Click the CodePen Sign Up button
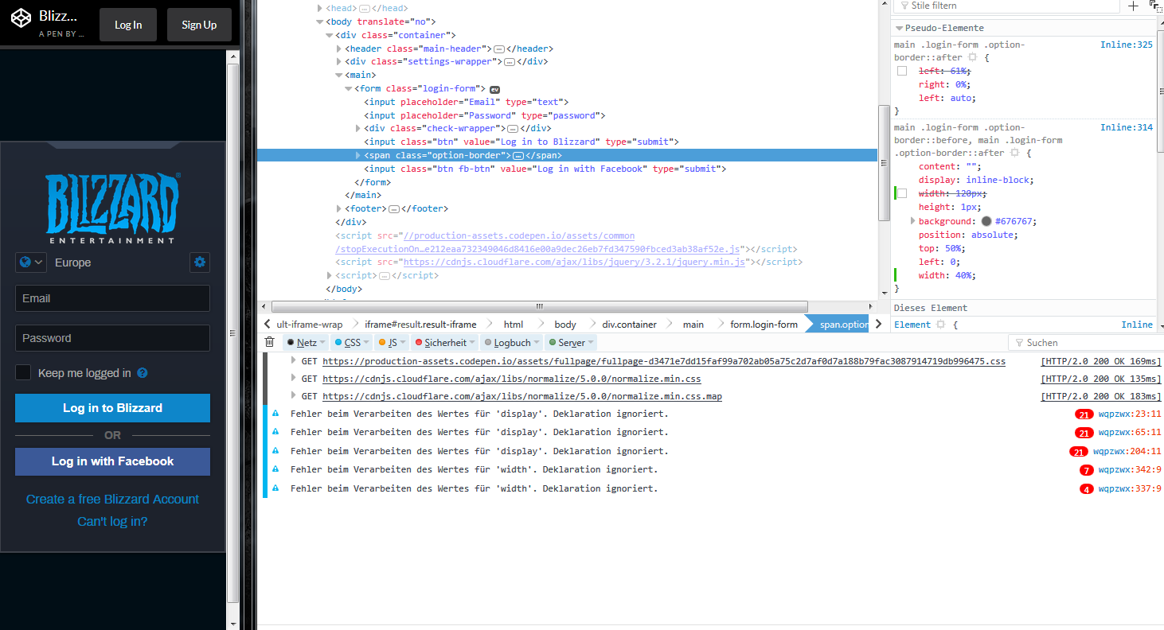The image size is (1164, 630). click(x=199, y=25)
